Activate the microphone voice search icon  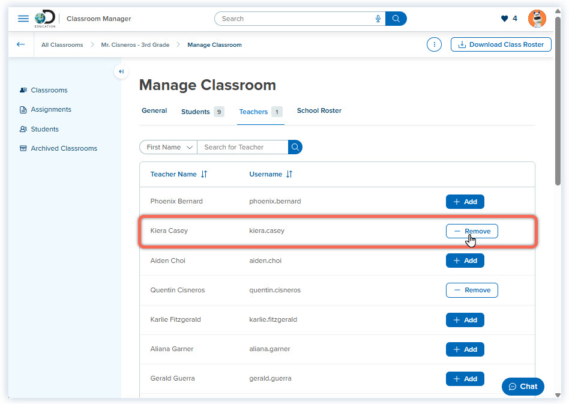(x=378, y=19)
